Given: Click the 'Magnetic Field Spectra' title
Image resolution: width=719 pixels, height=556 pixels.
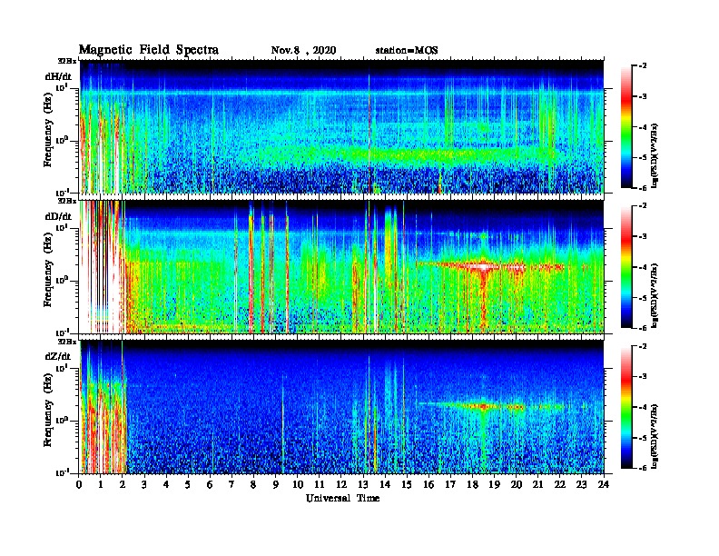Looking at the screenshot, I should click(x=149, y=50).
